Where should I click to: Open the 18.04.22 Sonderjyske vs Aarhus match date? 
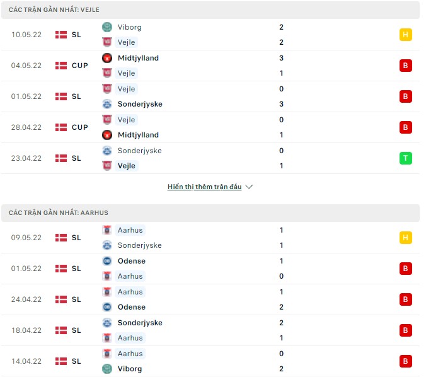point(26,330)
